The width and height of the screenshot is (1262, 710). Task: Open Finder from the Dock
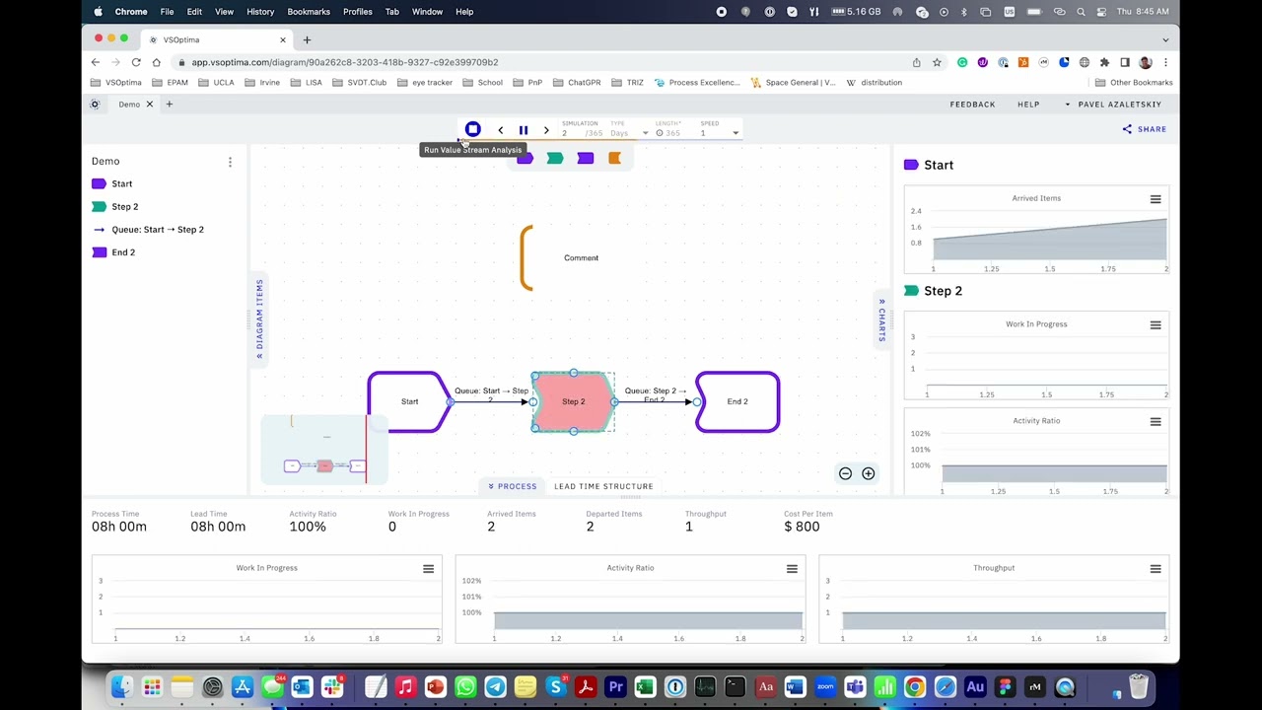pyautogui.click(x=121, y=687)
